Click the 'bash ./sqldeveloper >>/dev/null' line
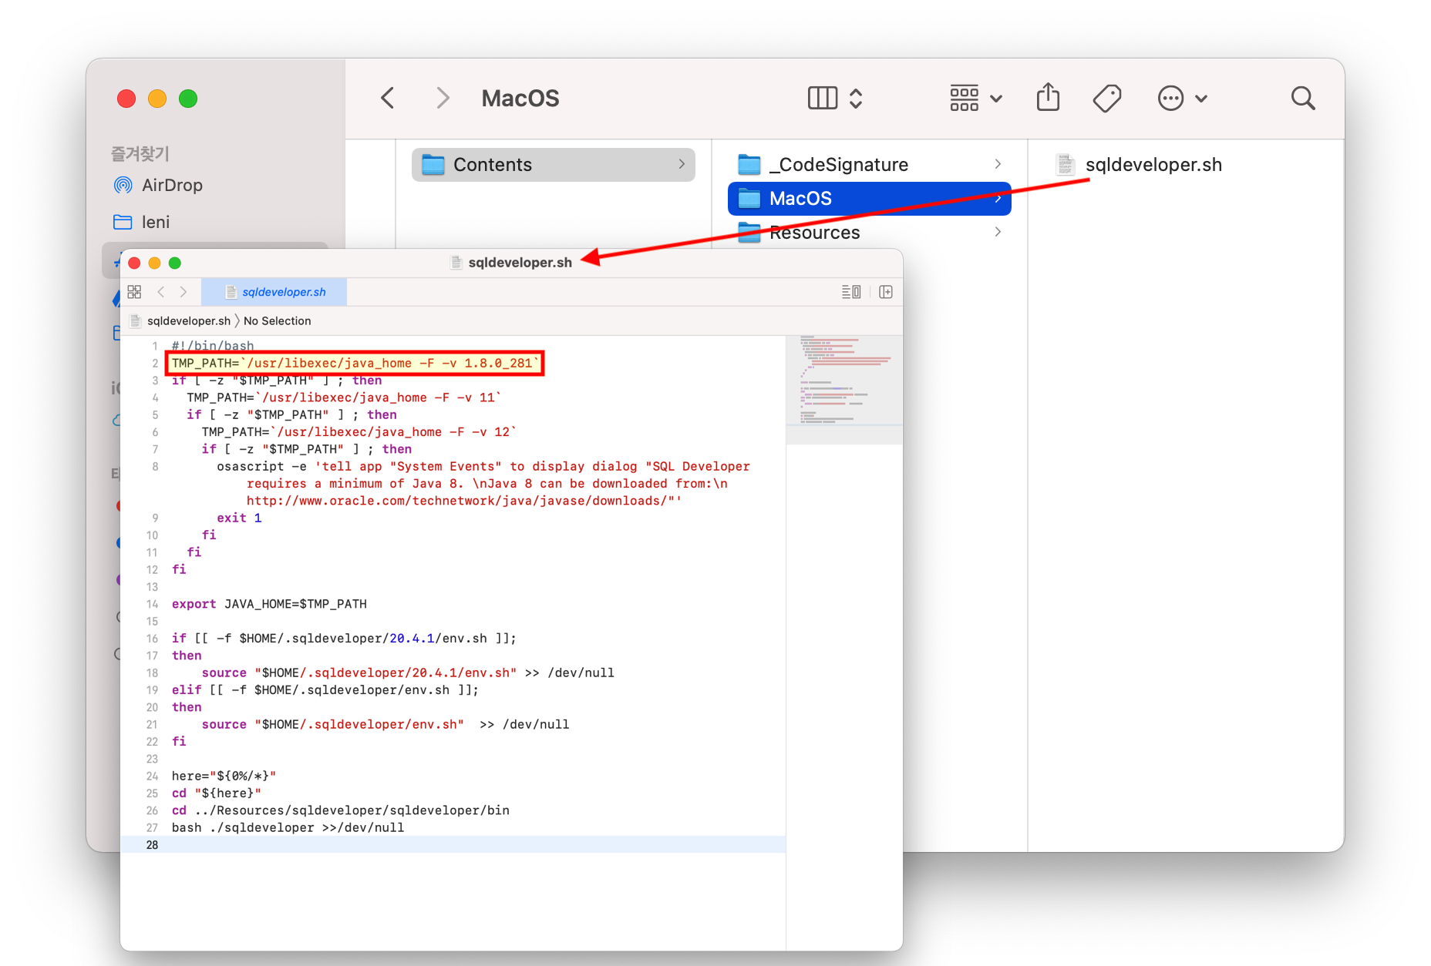This screenshot has width=1431, height=966. pyautogui.click(x=288, y=827)
